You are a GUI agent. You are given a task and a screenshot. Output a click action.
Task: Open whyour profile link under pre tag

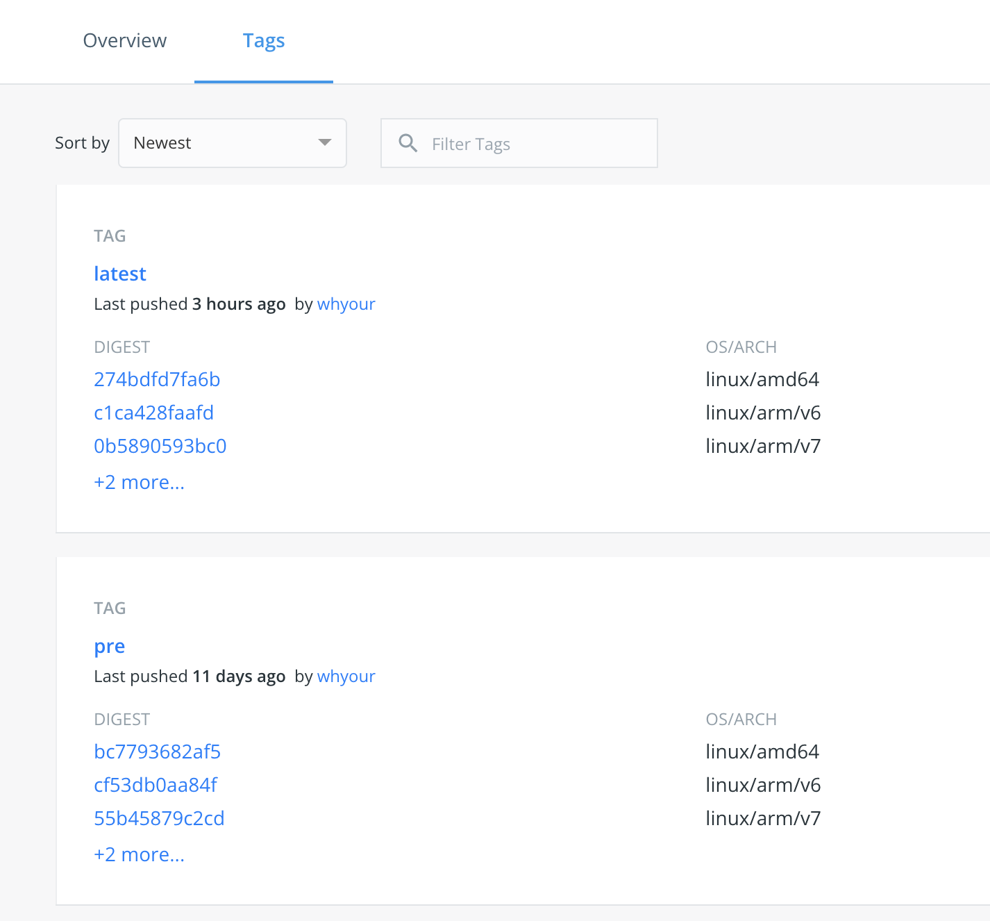click(x=346, y=677)
